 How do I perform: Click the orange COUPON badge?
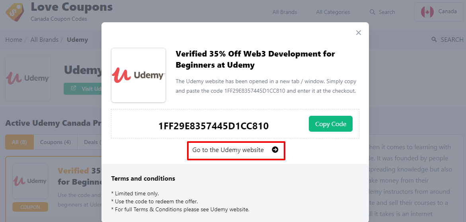30,207
